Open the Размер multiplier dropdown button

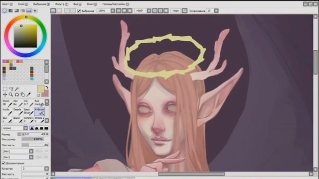19,134
